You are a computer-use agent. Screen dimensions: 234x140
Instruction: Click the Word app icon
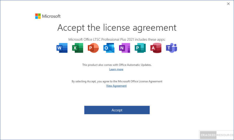click(x=62, y=48)
